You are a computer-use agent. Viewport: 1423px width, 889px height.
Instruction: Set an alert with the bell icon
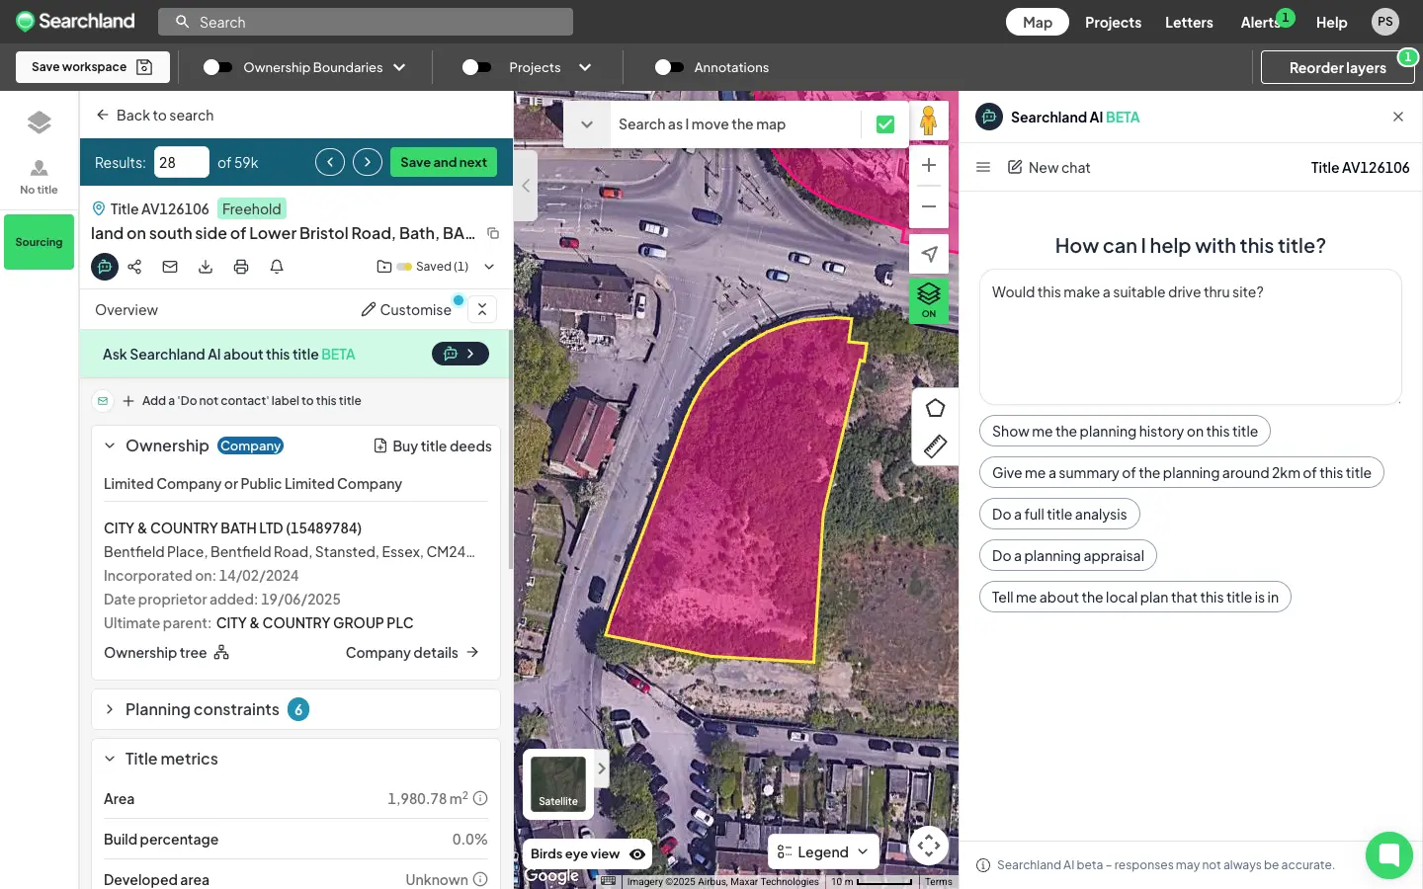pyautogui.click(x=276, y=267)
